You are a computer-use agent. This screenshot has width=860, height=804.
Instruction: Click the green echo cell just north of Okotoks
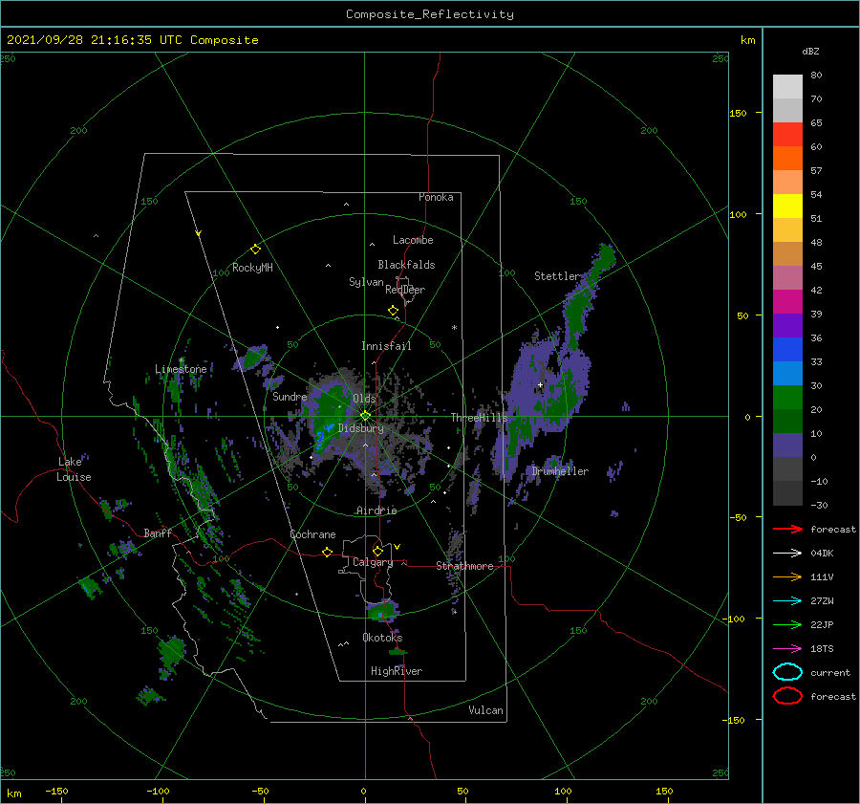pyautogui.click(x=382, y=610)
